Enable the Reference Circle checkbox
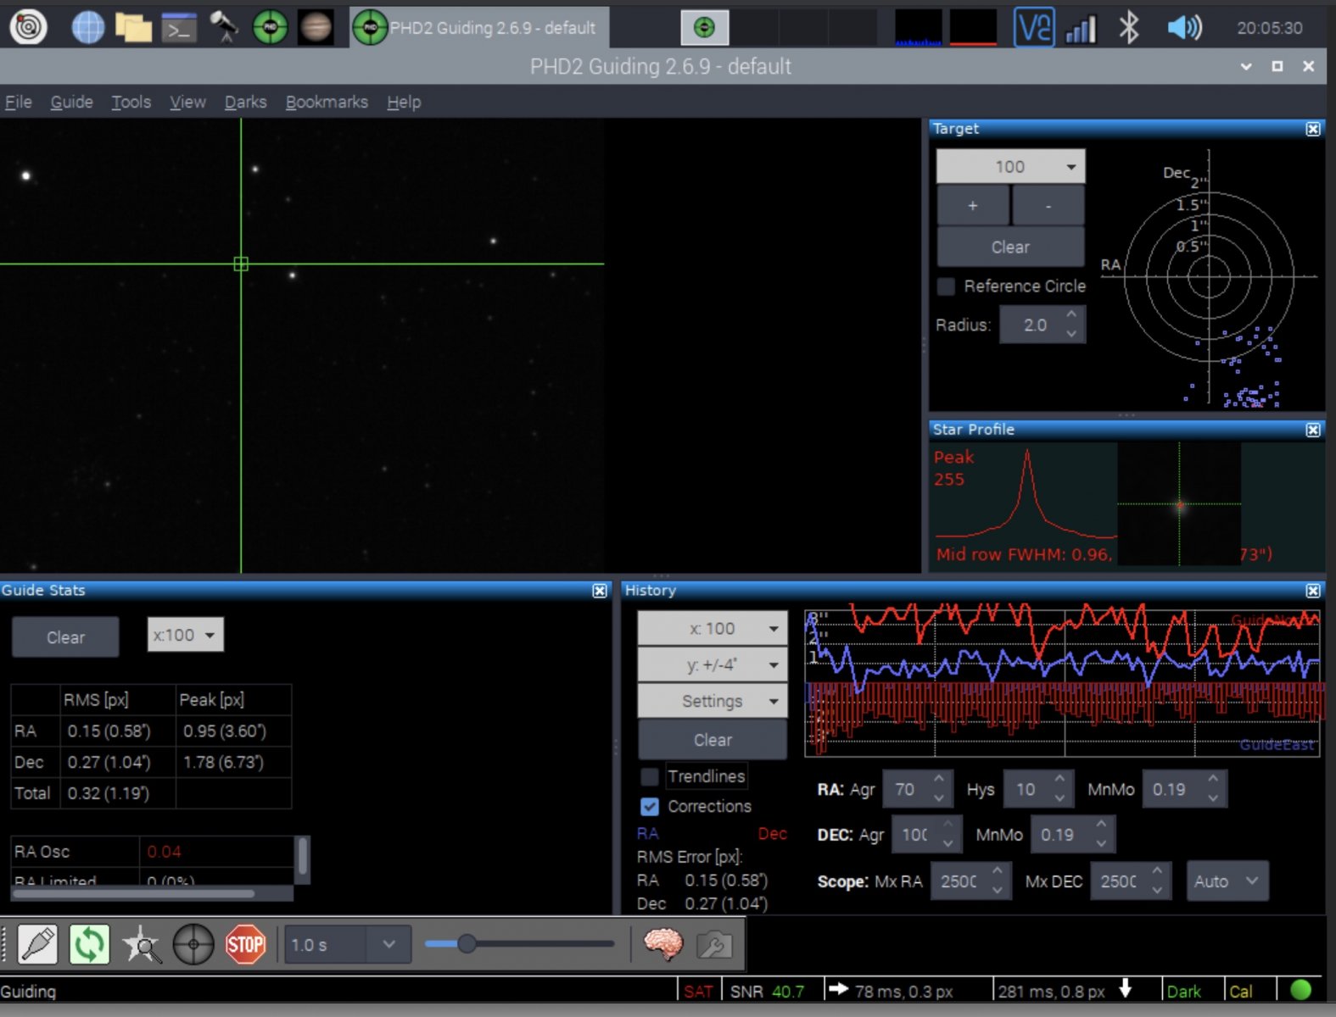The image size is (1336, 1017). (946, 286)
